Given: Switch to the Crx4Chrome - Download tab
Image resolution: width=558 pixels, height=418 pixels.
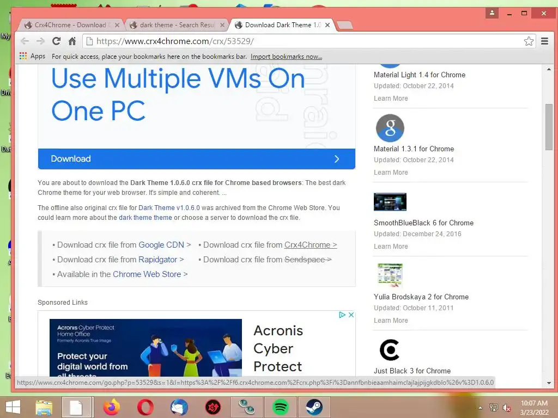Looking at the screenshot, I should [x=70, y=25].
